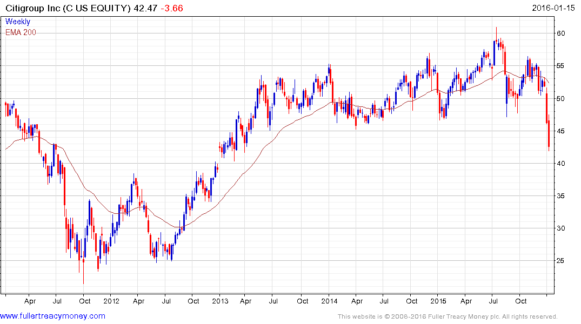Click the EMA 200 legend label
Image resolution: width=581 pixels, height=324 pixels.
(x=21, y=32)
